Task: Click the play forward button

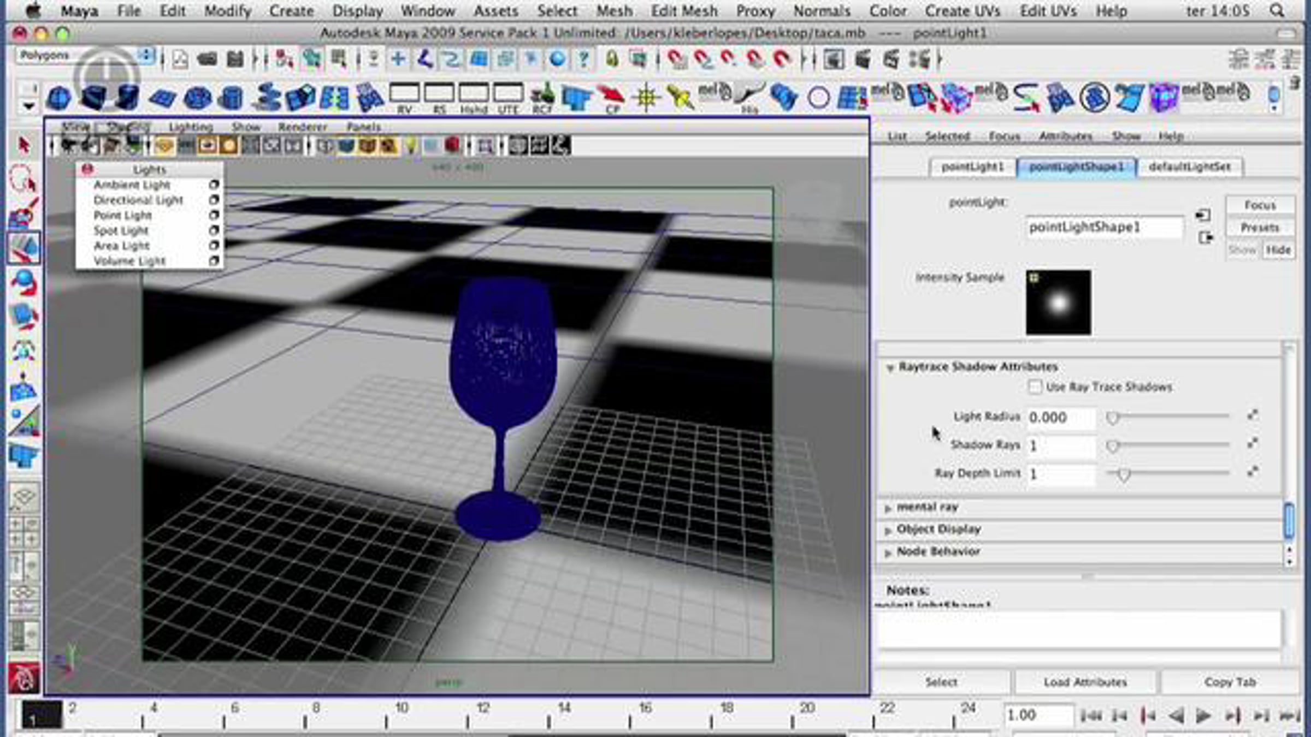Action: coord(1203,715)
